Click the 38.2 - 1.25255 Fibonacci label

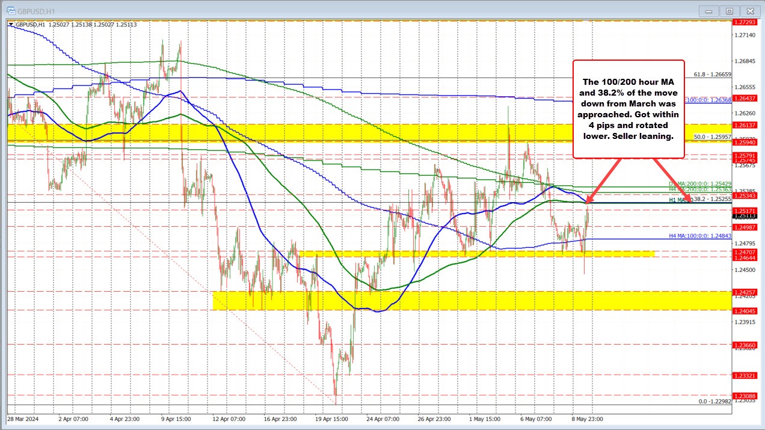713,198
